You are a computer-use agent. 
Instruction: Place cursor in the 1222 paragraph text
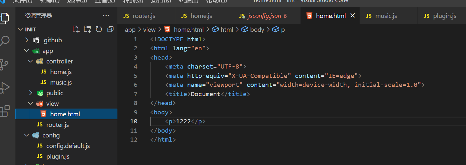183,121
